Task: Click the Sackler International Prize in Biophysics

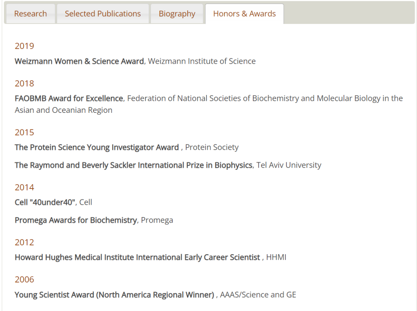Action: click(x=134, y=165)
